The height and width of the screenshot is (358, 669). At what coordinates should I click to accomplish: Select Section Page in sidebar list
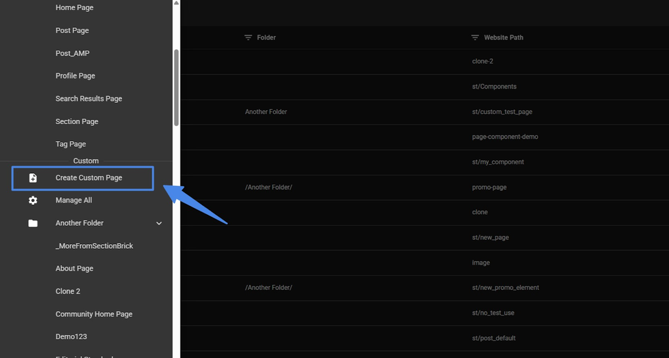76,121
